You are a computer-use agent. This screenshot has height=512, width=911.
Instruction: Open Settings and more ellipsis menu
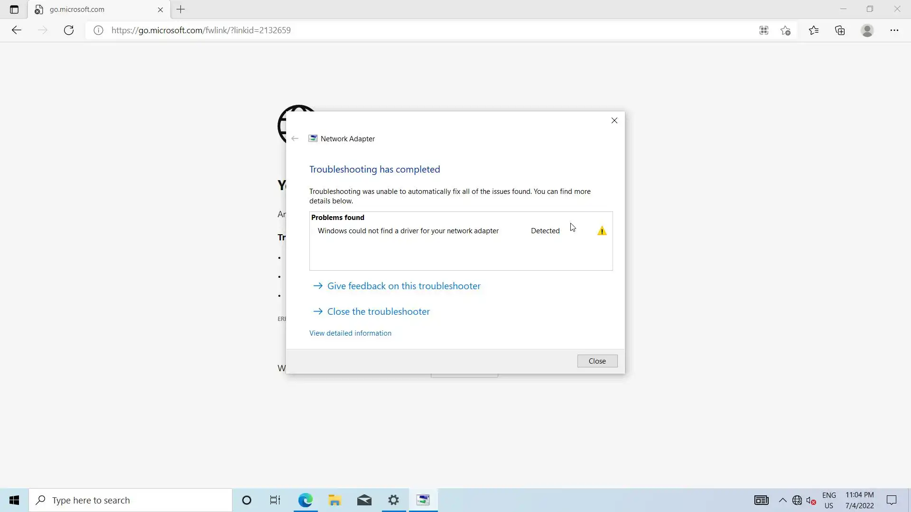tap(894, 30)
